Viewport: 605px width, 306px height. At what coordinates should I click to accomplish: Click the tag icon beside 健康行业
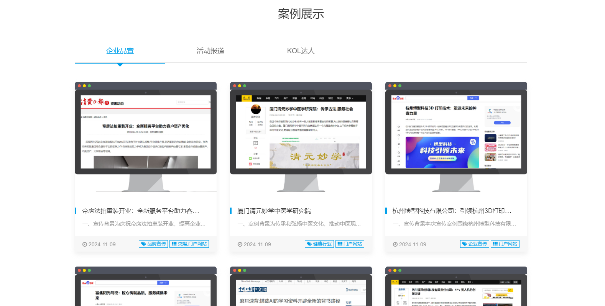pyautogui.click(x=309, y=244)
